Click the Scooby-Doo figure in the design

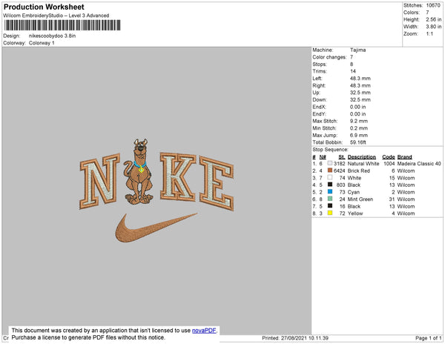click(x=139, y=171)
